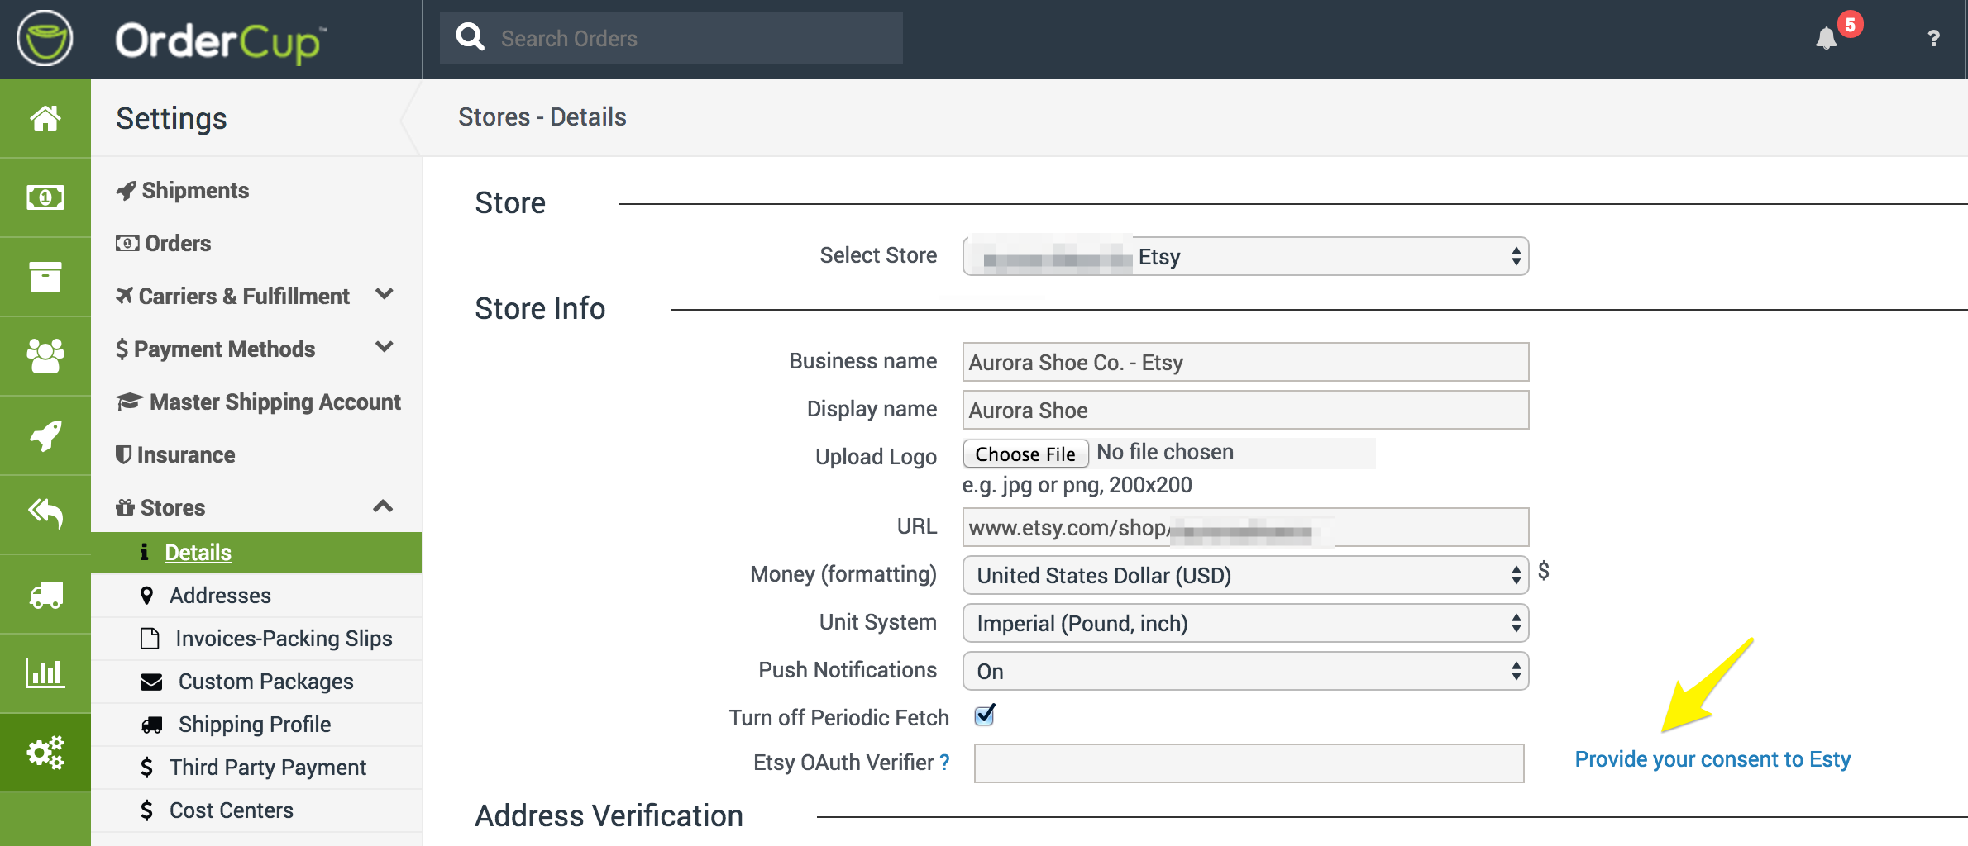The image size is (1968, 846).
Task: Click the OrderCup wordmark
Action: point(221,41)
